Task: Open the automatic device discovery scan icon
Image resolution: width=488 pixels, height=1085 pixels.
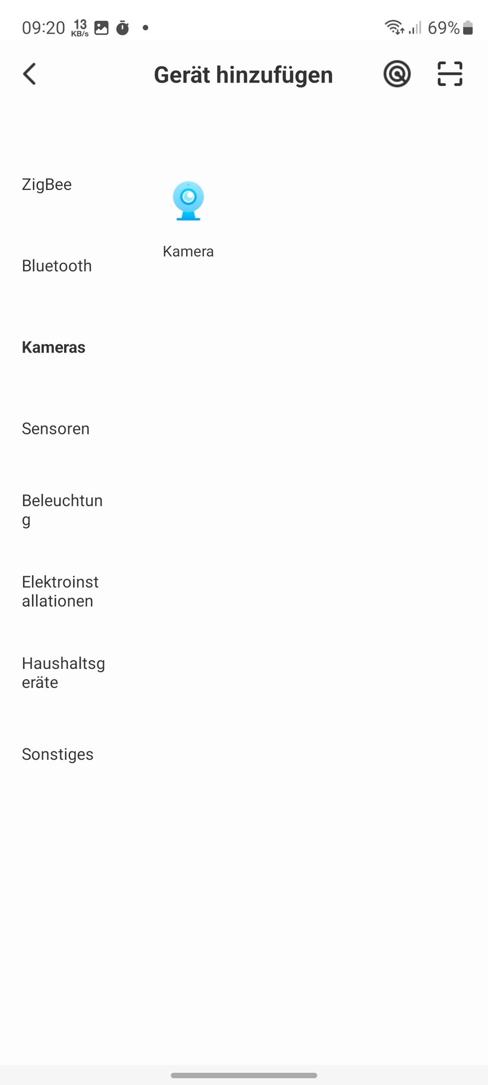Action: (397, 74)
